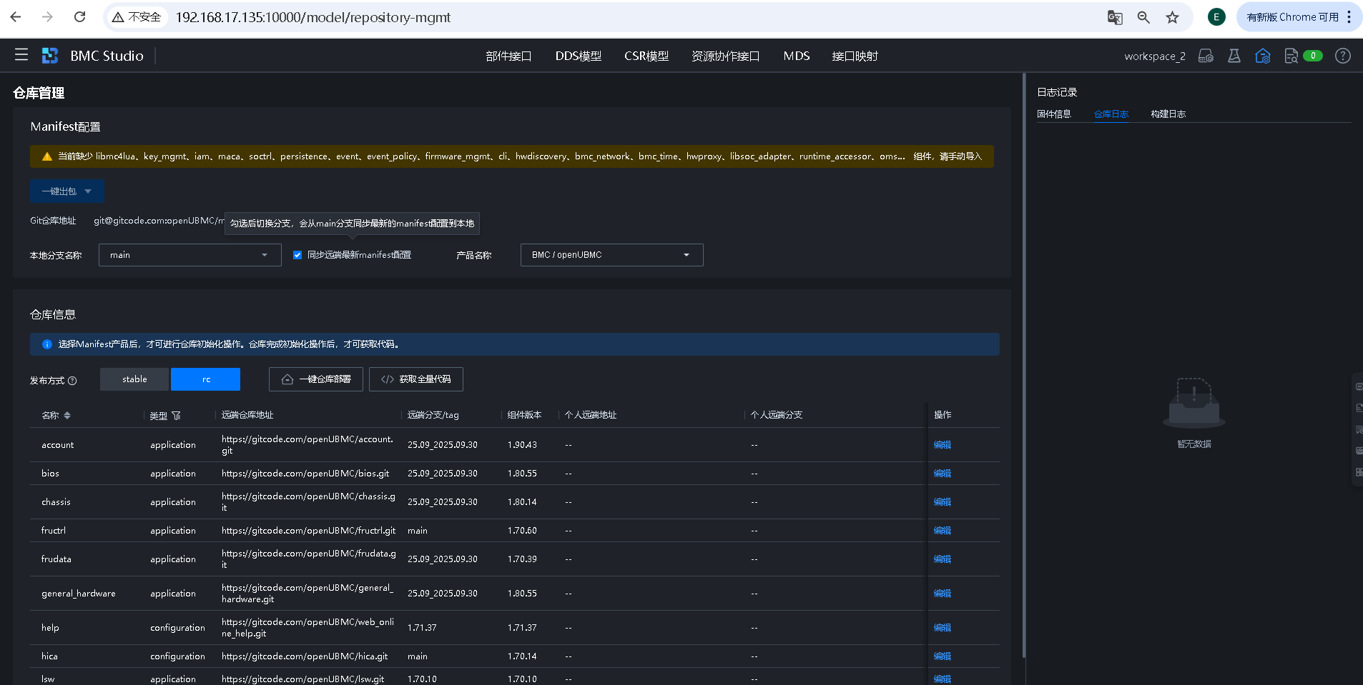Select the stable release mode
The height and width of the screenshot is (685, 1363).
pos(134,379)
